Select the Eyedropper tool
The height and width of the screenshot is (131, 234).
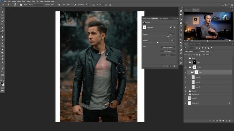coord(3,28)
